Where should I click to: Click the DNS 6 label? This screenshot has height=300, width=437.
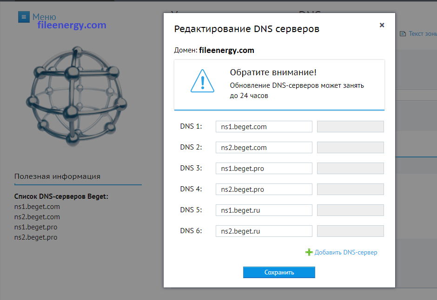point(191,231)
